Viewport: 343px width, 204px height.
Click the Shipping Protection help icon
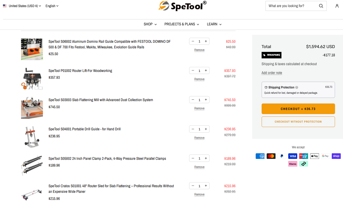click(x=297, y=87)
